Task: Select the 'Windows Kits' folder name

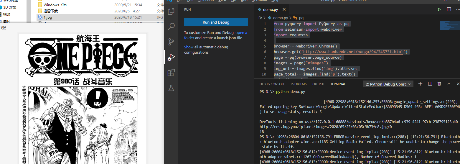Action: pyautogui.click(x=55, y=5)
